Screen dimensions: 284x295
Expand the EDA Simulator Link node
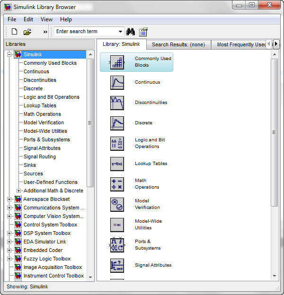coord(9,242)
